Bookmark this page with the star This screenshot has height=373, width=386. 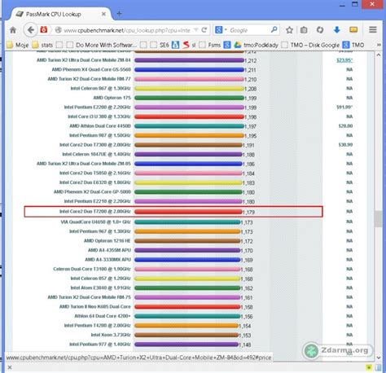point(289,30)
